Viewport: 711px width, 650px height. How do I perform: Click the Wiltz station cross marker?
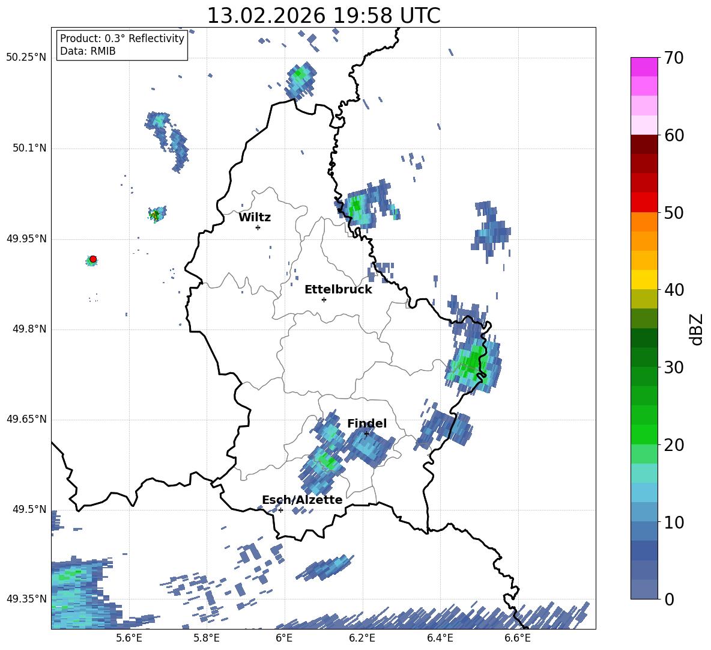(258, 227)
